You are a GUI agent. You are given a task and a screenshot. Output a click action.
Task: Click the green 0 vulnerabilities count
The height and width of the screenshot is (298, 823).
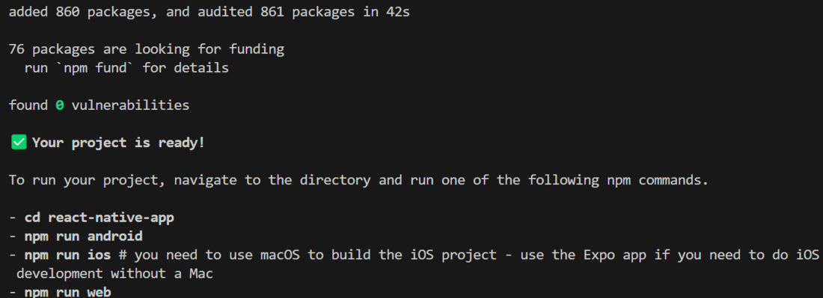coord(60,105)
